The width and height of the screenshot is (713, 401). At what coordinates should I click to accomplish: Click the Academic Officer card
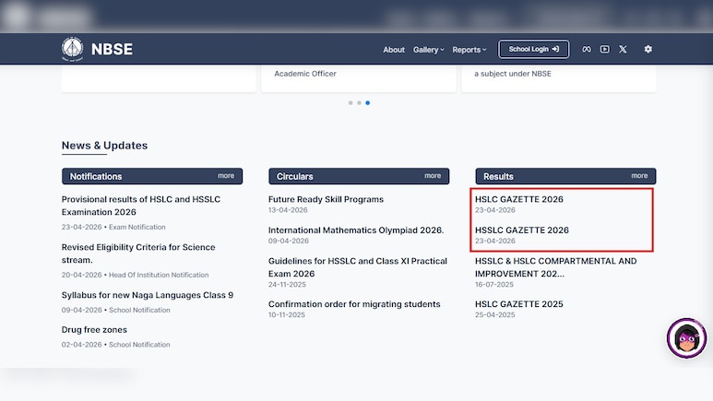[359, 78]
